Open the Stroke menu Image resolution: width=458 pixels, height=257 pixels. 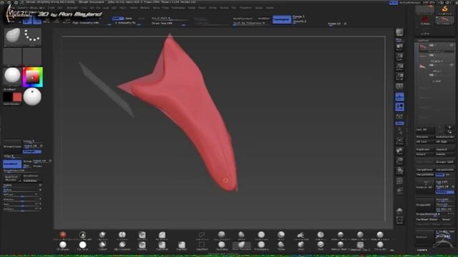click(213, 8)
